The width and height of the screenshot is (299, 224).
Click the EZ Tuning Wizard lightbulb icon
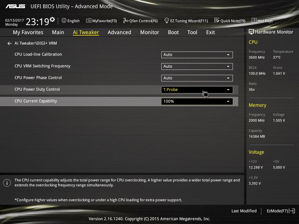pos(167,20)
